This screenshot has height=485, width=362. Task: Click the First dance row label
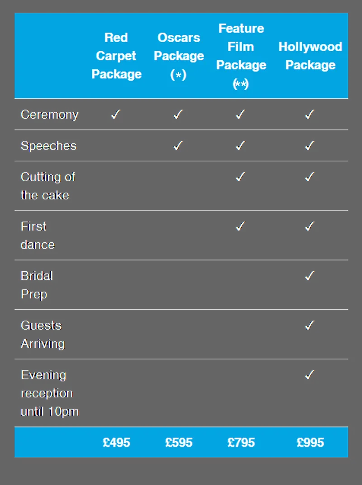click(x=38, y=235)
